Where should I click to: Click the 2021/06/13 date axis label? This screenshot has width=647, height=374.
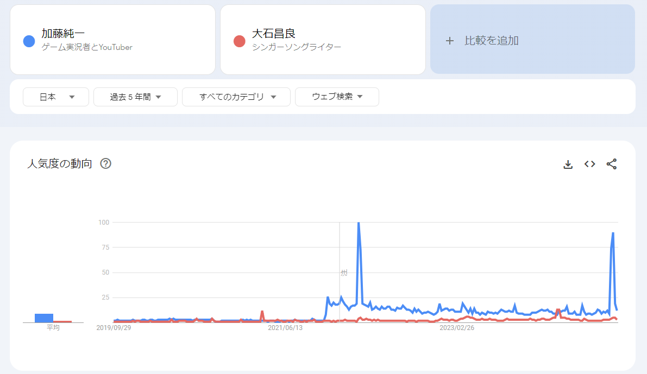coord(286,328)
